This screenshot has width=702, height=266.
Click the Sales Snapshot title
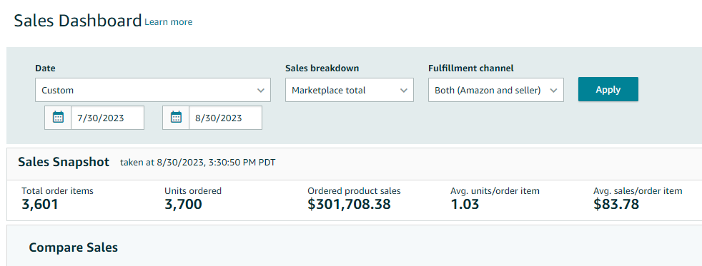[64, 162]
